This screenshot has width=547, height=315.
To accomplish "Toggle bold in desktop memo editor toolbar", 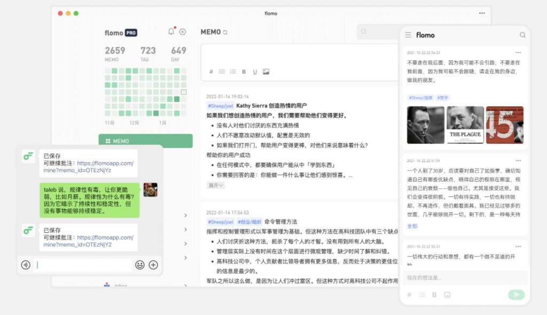I will tap(244, 72).
